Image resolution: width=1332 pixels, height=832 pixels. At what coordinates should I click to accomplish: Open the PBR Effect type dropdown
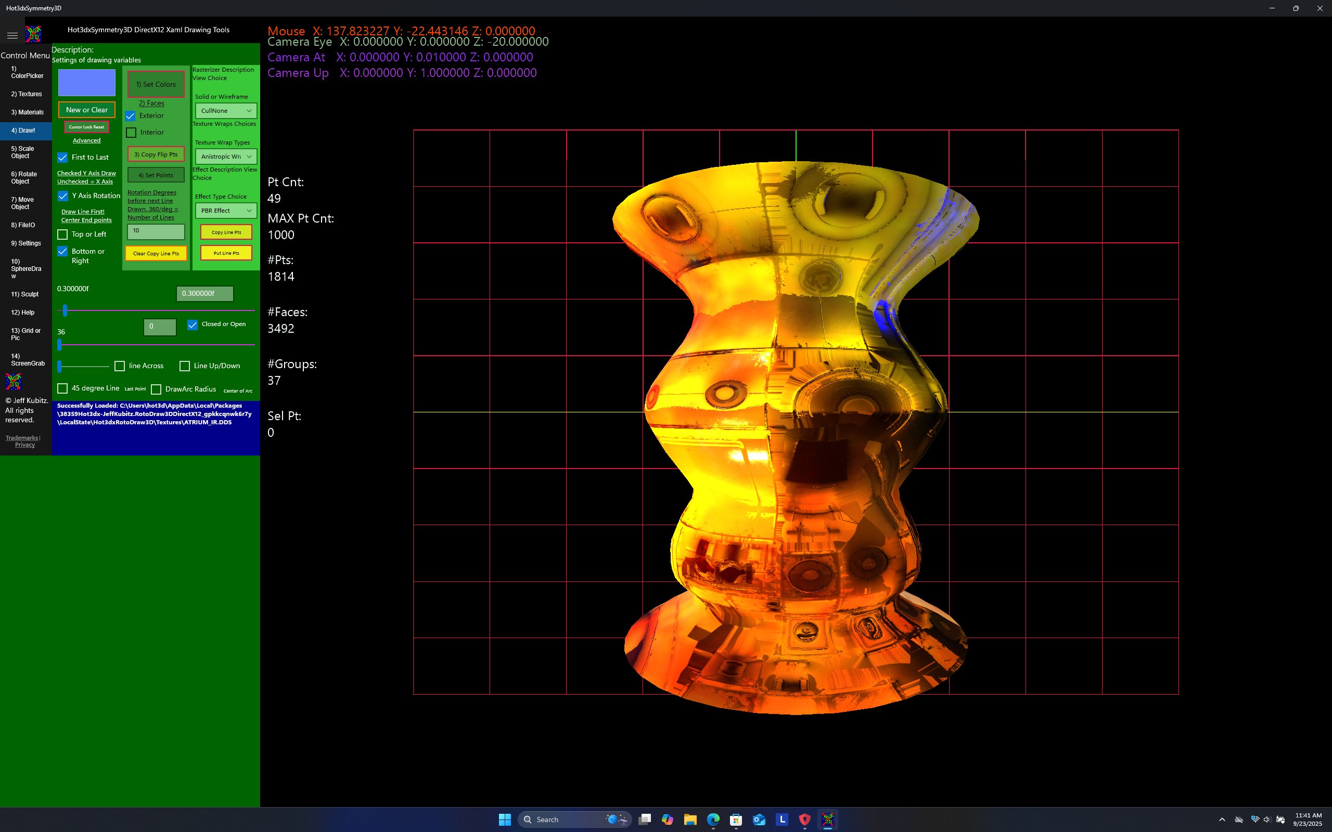[x=226, y=211]
